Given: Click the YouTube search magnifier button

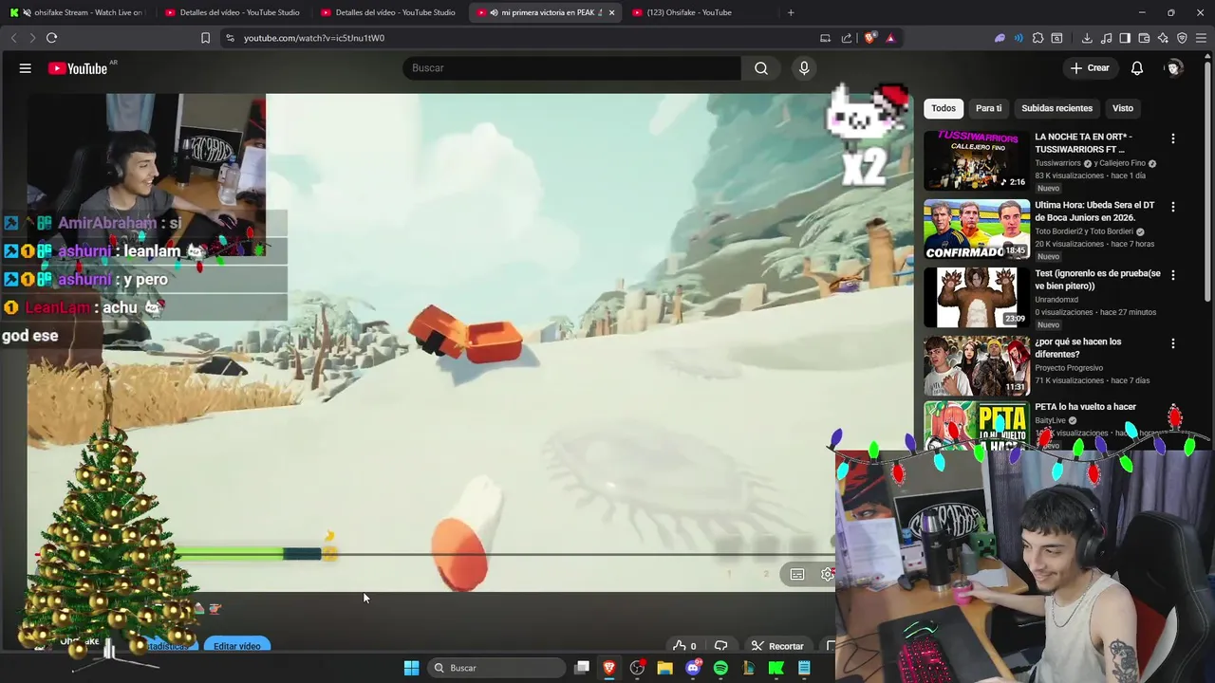Looking at the screenshot, I should [x=761, y=68].
